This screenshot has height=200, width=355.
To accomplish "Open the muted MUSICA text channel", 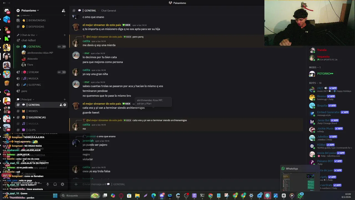I will tap(42, 124).
